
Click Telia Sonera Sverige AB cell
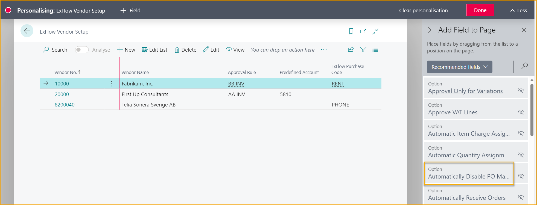[x=148, y=105]
